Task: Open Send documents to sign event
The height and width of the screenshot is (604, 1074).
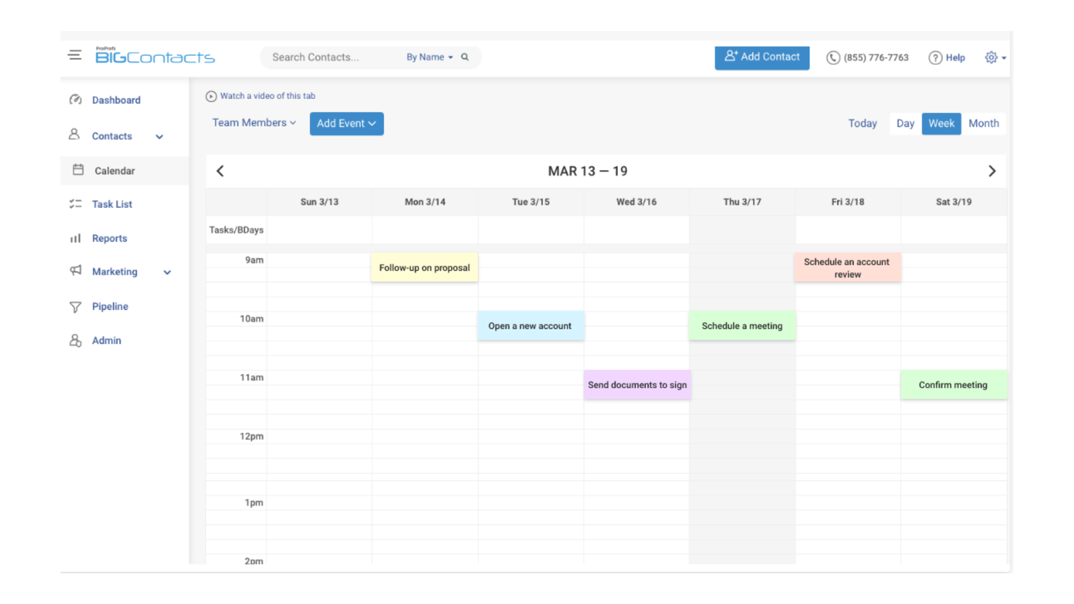Action: [637, 385]
